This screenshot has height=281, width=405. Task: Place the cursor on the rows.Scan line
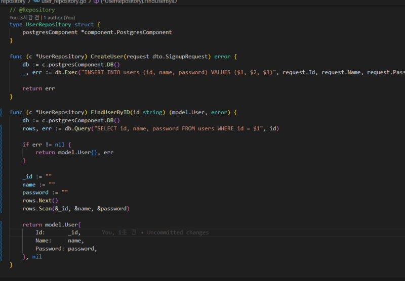pyautogui.click(x=76, y=209)
